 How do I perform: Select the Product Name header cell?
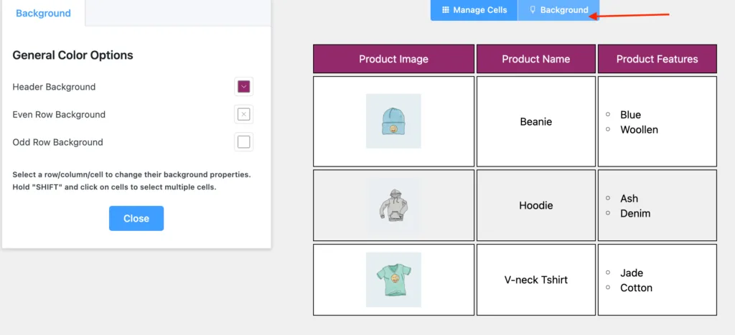[536, 59]
